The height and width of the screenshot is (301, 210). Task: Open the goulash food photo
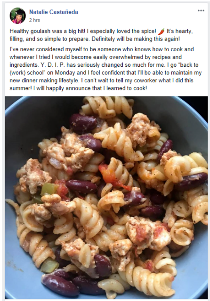click(x=106, y=198)
